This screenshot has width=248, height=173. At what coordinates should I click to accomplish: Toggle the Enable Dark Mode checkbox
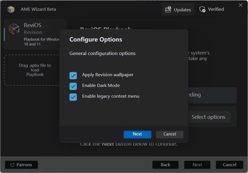click(73, 86)
